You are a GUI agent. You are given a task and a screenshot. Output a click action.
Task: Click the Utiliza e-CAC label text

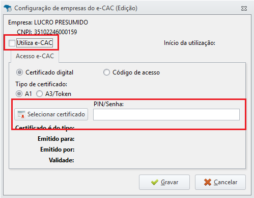(35, 43)
